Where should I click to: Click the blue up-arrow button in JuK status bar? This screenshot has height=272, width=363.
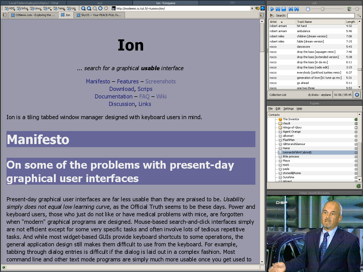[x=357, y=95]
